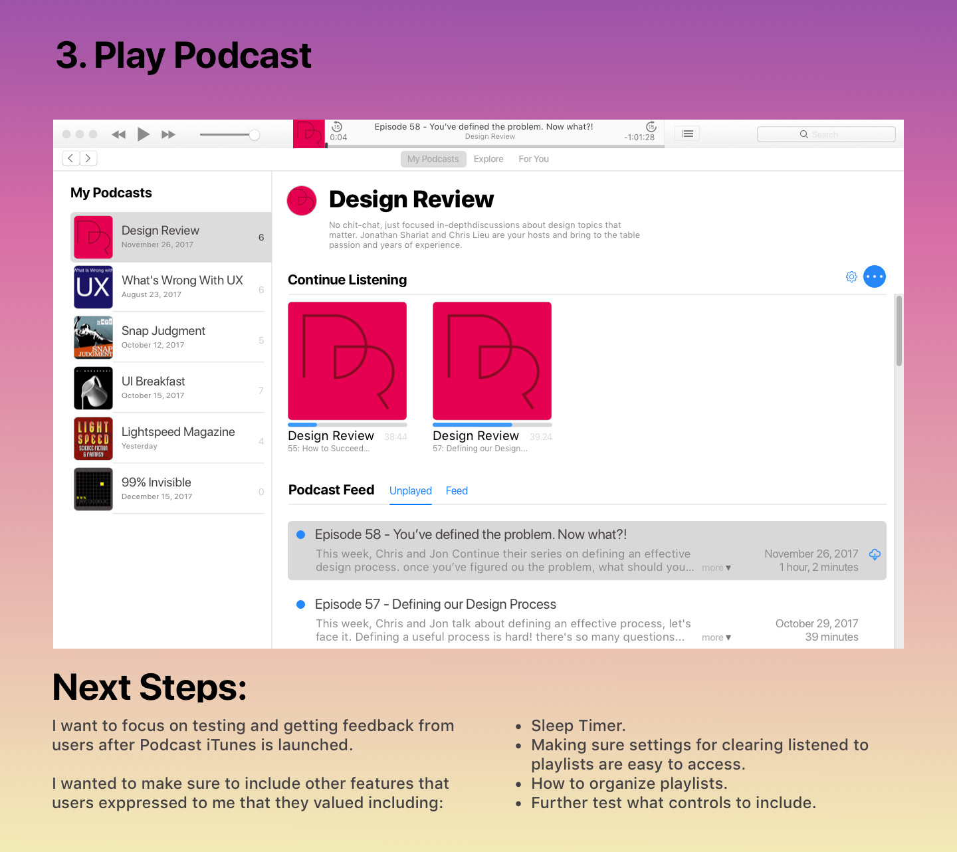Switch to the Feed tab
957x852 pixels.
tap(457, 490)
